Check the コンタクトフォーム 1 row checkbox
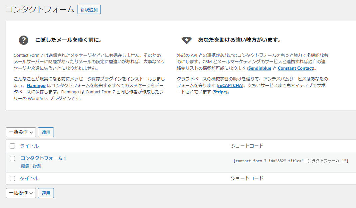 (x=12, y=158)
